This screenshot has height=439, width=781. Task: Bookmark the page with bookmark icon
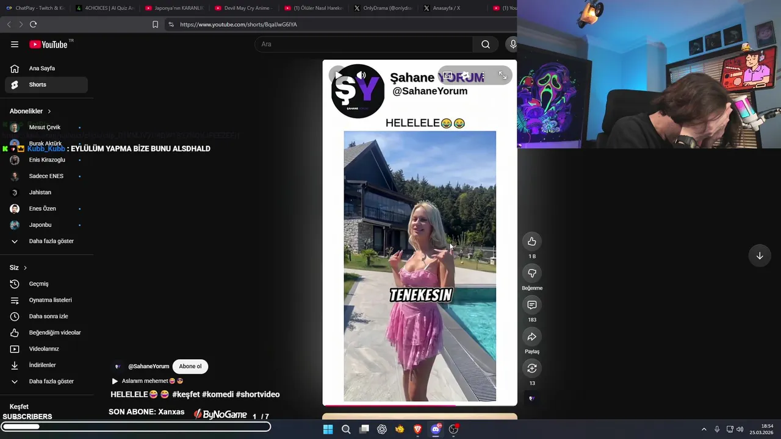155,24
